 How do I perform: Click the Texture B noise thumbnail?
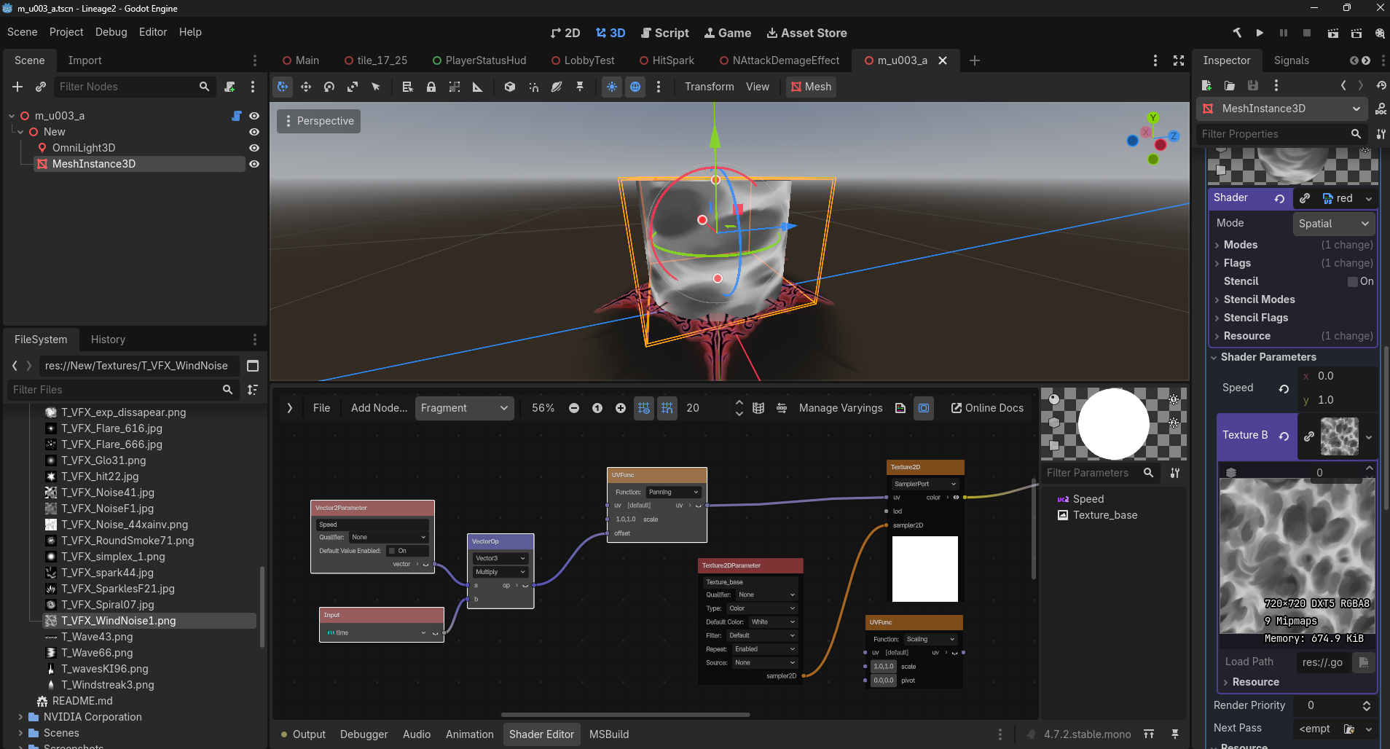1339,436
